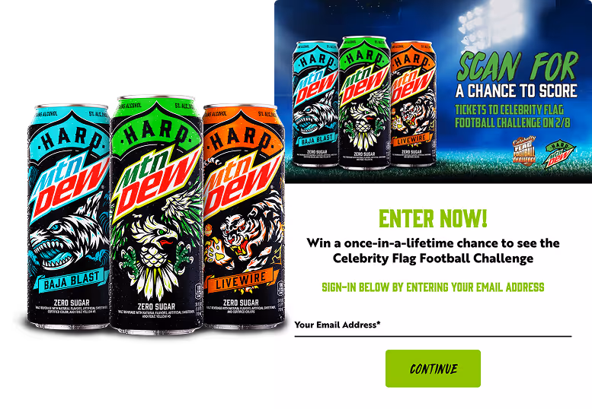Focus the Your Email Address field
The image size is (592, 409).
pyautogui.click(x=433, y=326)
